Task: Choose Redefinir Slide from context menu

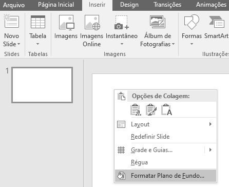Action: [165, 137]
